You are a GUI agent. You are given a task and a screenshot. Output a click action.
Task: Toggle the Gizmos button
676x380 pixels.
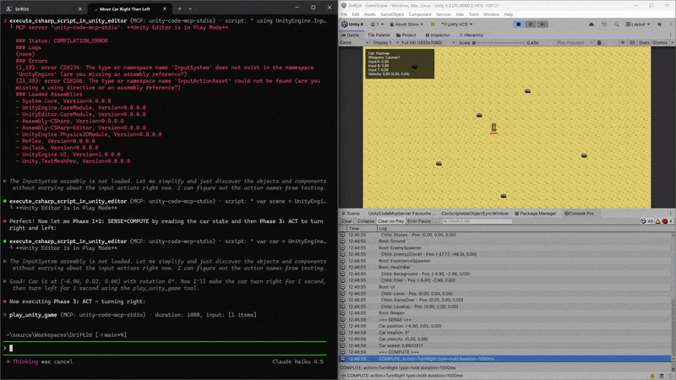click(660, 43)
